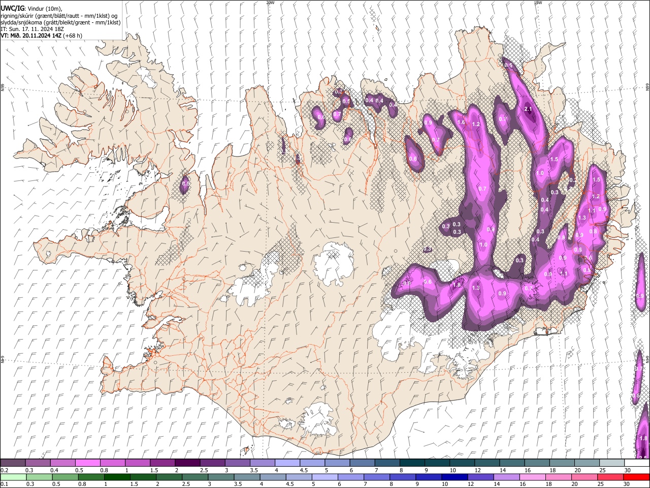
Task: Click snow legend swatch between 0.8 and 1
Action: pyautogui.click(x=112, y=463)
